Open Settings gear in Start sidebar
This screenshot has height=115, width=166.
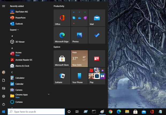pyautogui.click(x=3, y=96)
